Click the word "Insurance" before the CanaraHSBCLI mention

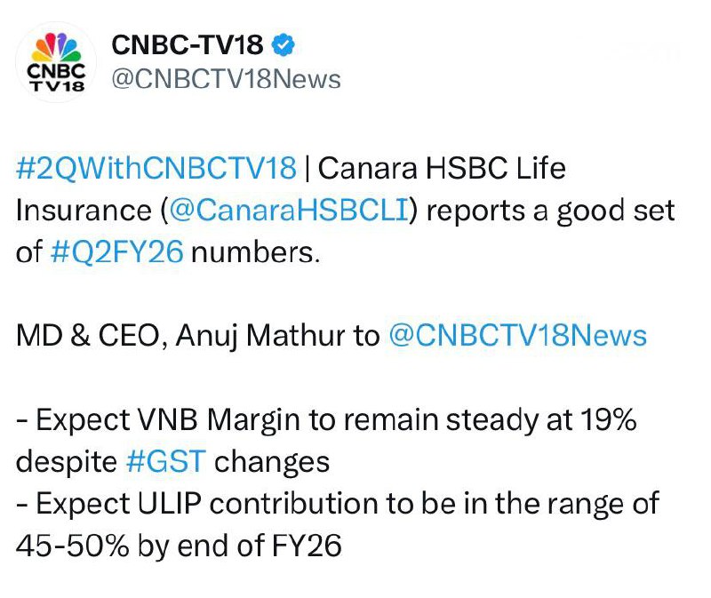click(84, 211)
